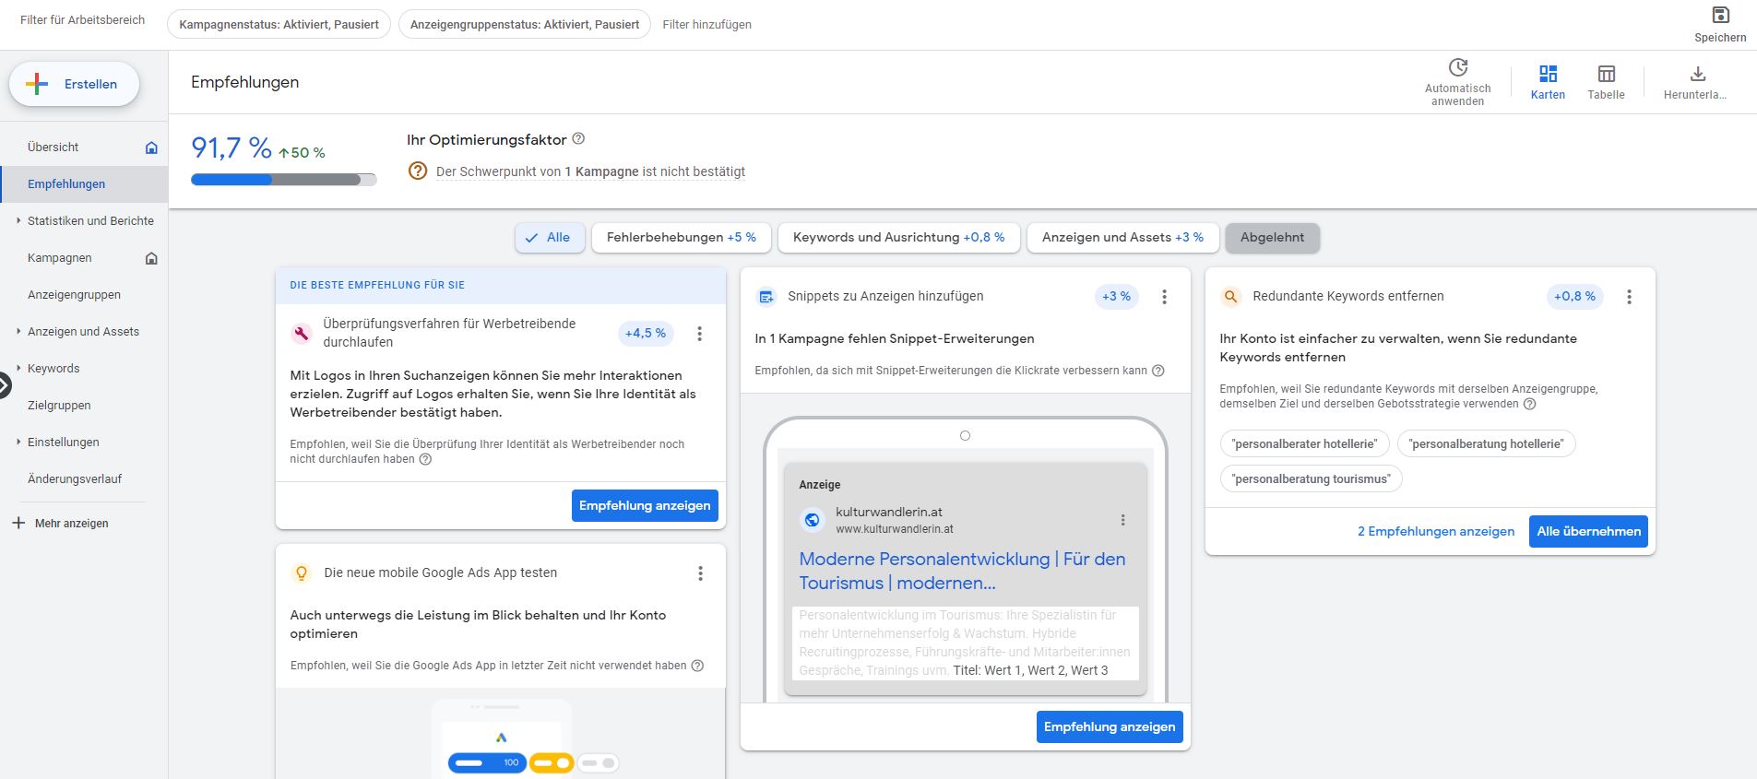Expand Statistiken und Berichte section
1757x779 pixels.
[x=18, y=220]
